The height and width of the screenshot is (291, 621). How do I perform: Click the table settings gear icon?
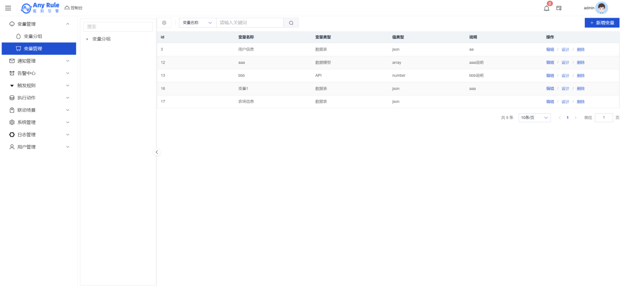pyautogui.click(x=164, y=23)
